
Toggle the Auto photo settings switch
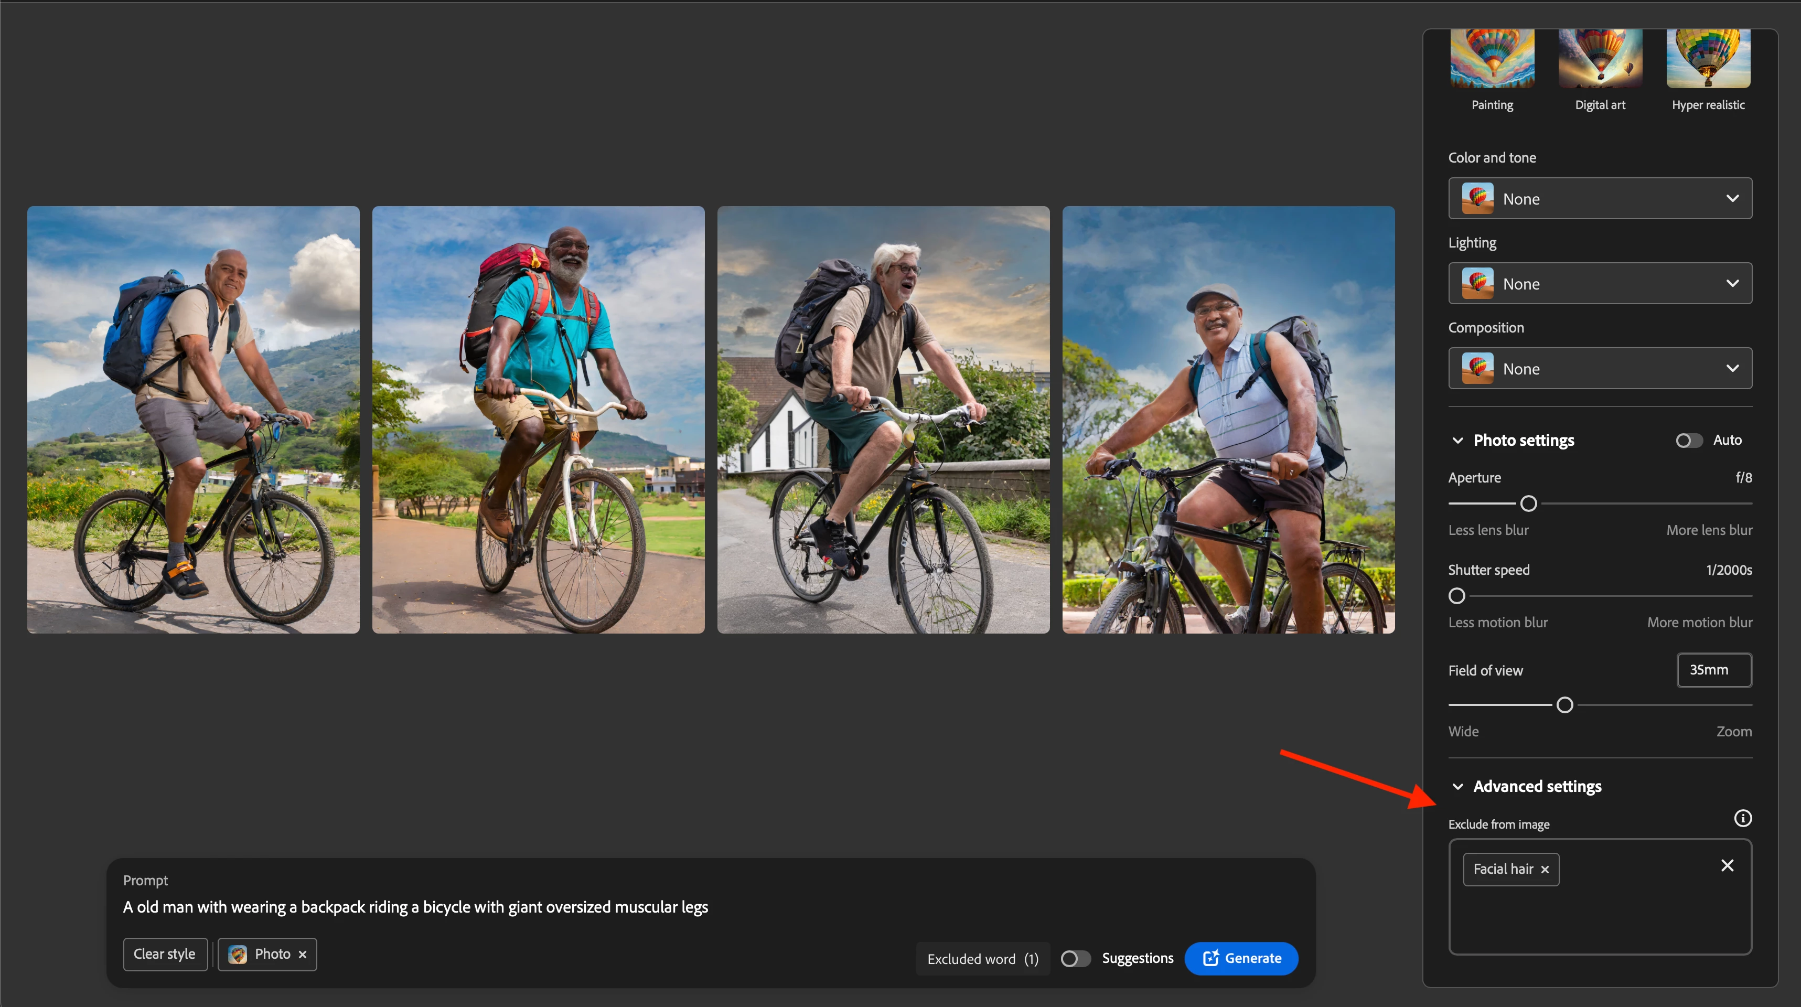pyautogui.click(x=1688, y=441)
